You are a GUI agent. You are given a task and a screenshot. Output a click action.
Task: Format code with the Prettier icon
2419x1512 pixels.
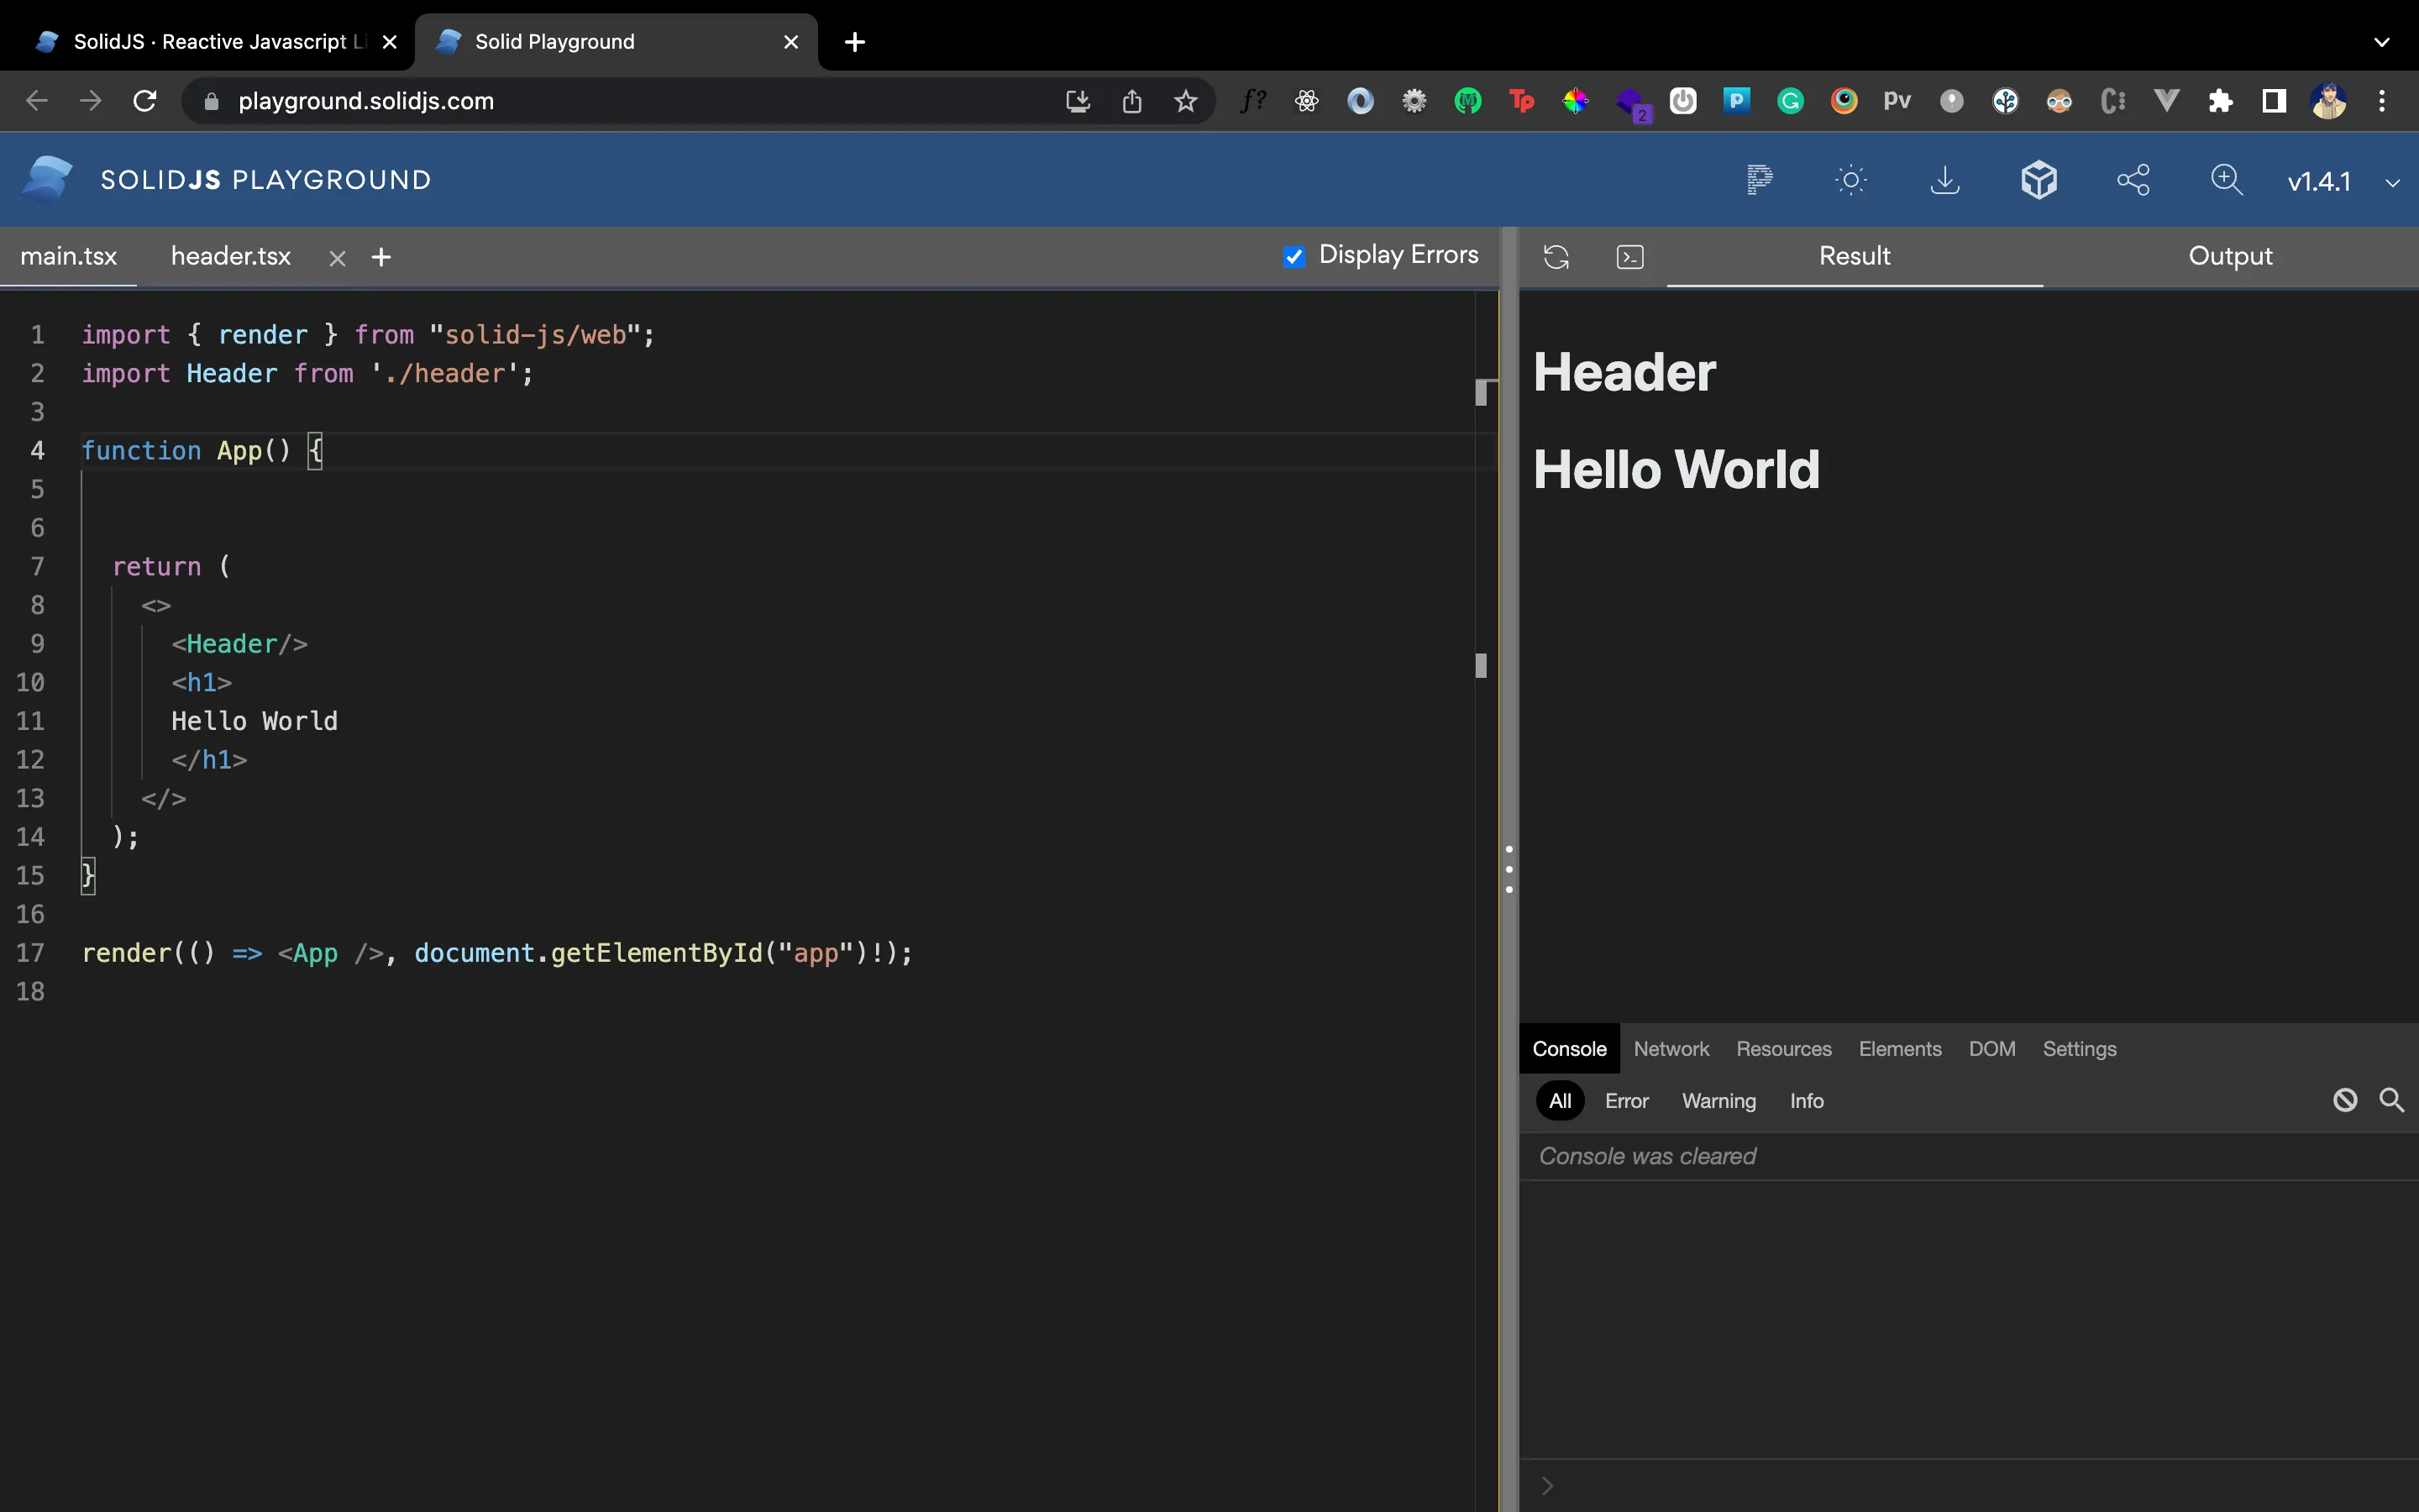click(x=1760, y=180)
